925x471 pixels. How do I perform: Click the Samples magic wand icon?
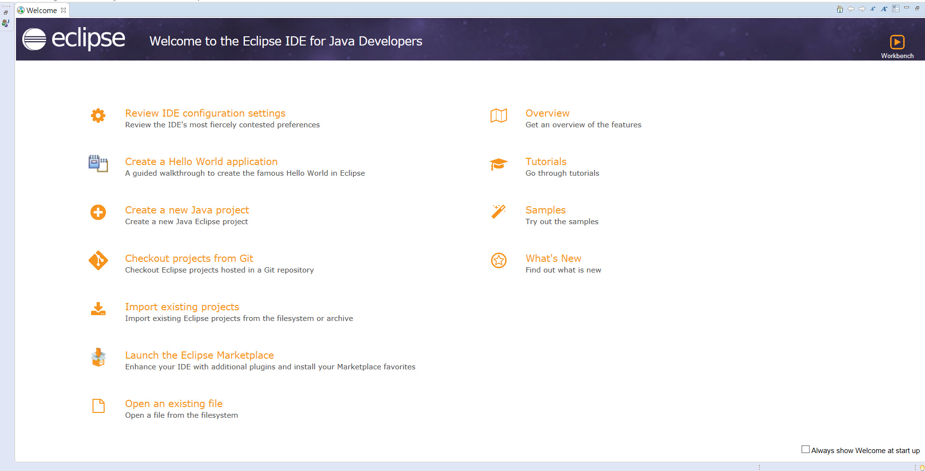coord(499,212)
